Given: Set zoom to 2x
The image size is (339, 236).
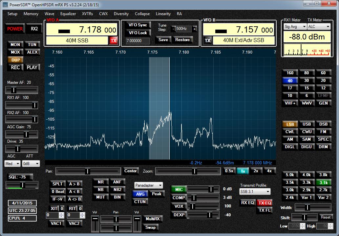Looking at the screenshot, I should coord(256,171).
